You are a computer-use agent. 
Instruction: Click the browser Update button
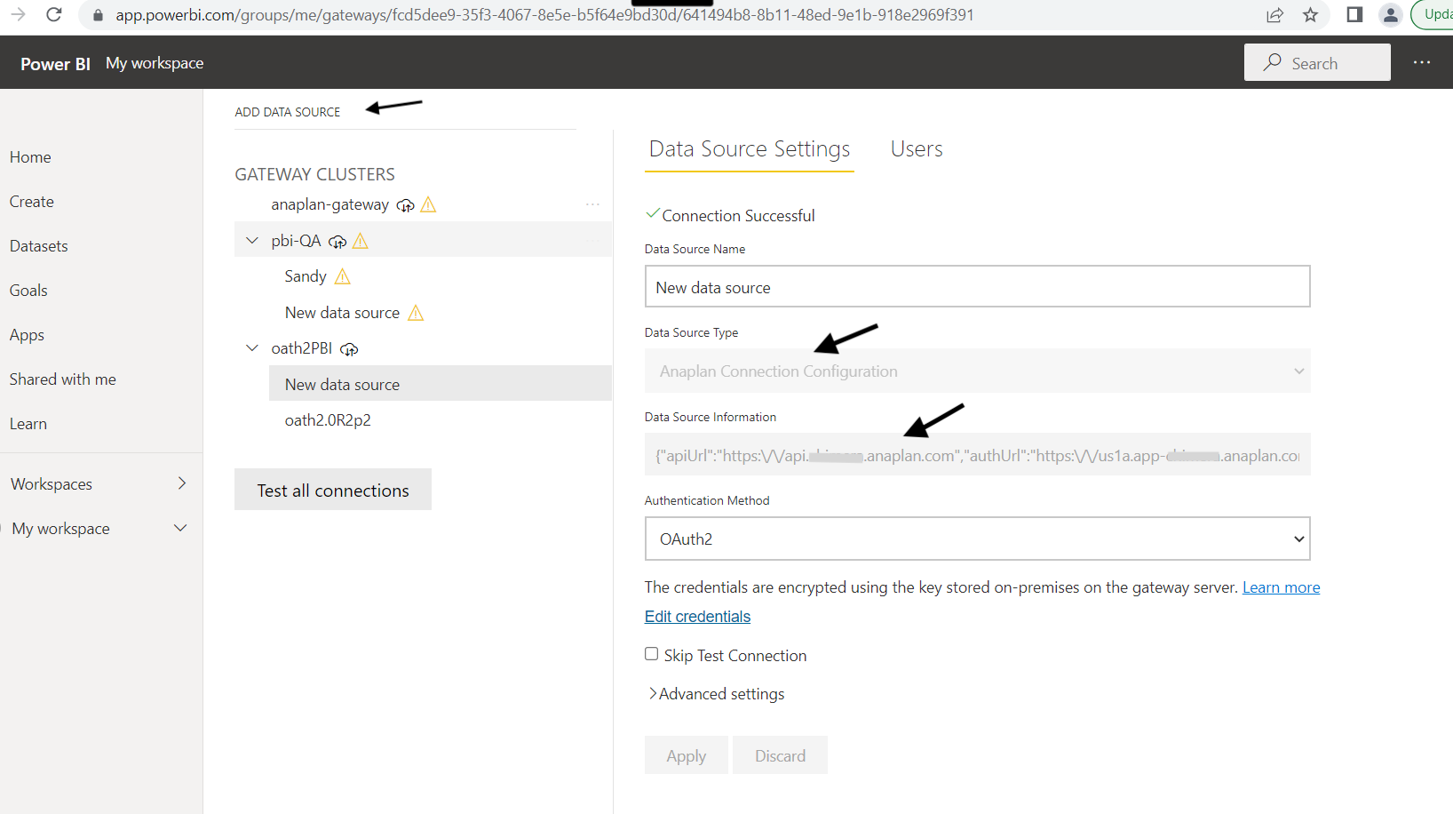click(1433, 14)
